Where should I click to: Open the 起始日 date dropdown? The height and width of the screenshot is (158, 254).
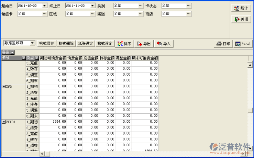(44, 6)
